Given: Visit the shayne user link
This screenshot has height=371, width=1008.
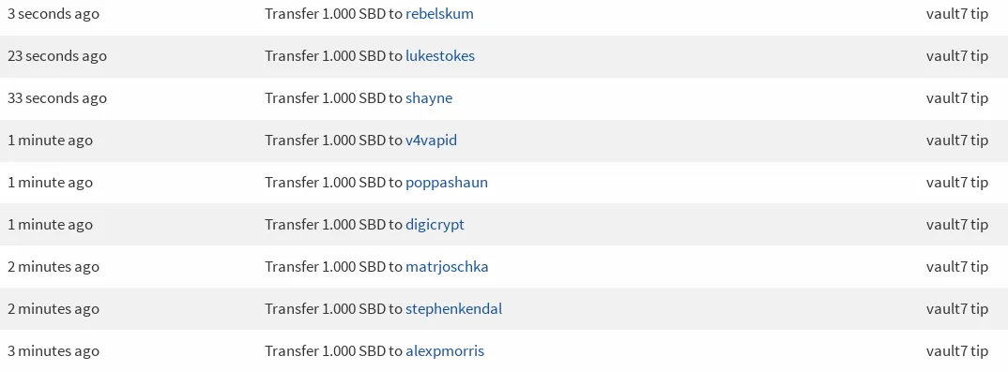Looking at the screenshot, I should point(429,98).
